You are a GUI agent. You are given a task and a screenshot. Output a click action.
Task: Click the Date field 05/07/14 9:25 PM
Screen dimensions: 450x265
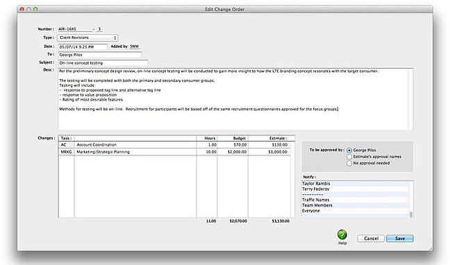[x=83, y=46]
